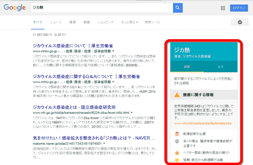Image resolution: width=253 pixels, height=165 pixels.
Task: Select the 症状 tab in ジカ熱 panel
Action: (x=220, y=67)
